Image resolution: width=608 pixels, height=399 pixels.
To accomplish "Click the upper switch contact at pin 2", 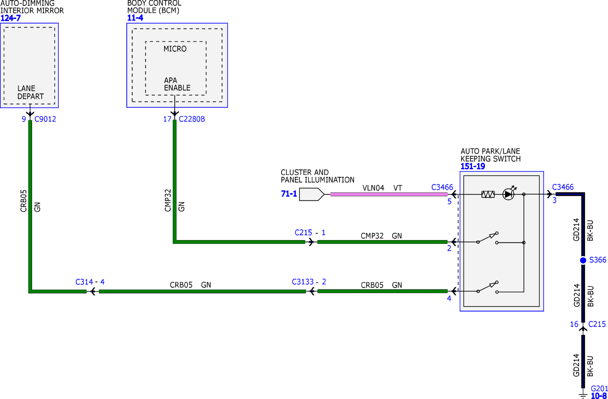I will (488, 238).
